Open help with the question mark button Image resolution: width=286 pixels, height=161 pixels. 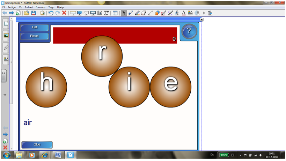coord(189,31)
